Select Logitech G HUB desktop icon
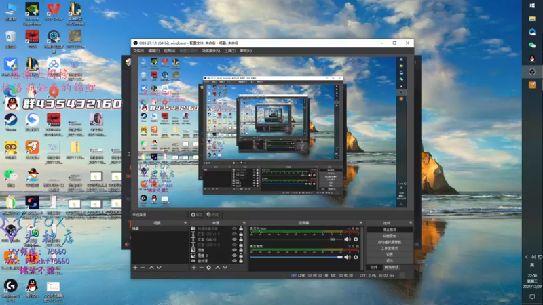543x305 pixels. 11,290
